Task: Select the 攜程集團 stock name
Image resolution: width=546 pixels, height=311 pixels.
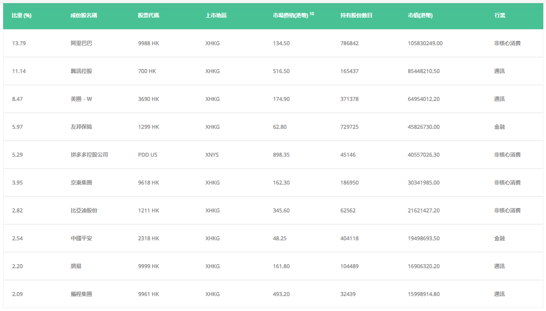Action: tap(81, 294)
